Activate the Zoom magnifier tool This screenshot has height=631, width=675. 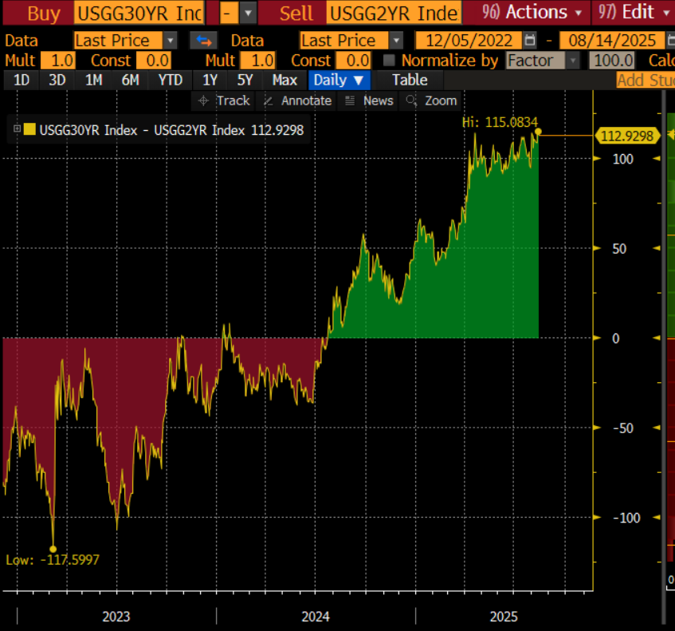coord(431,101)
